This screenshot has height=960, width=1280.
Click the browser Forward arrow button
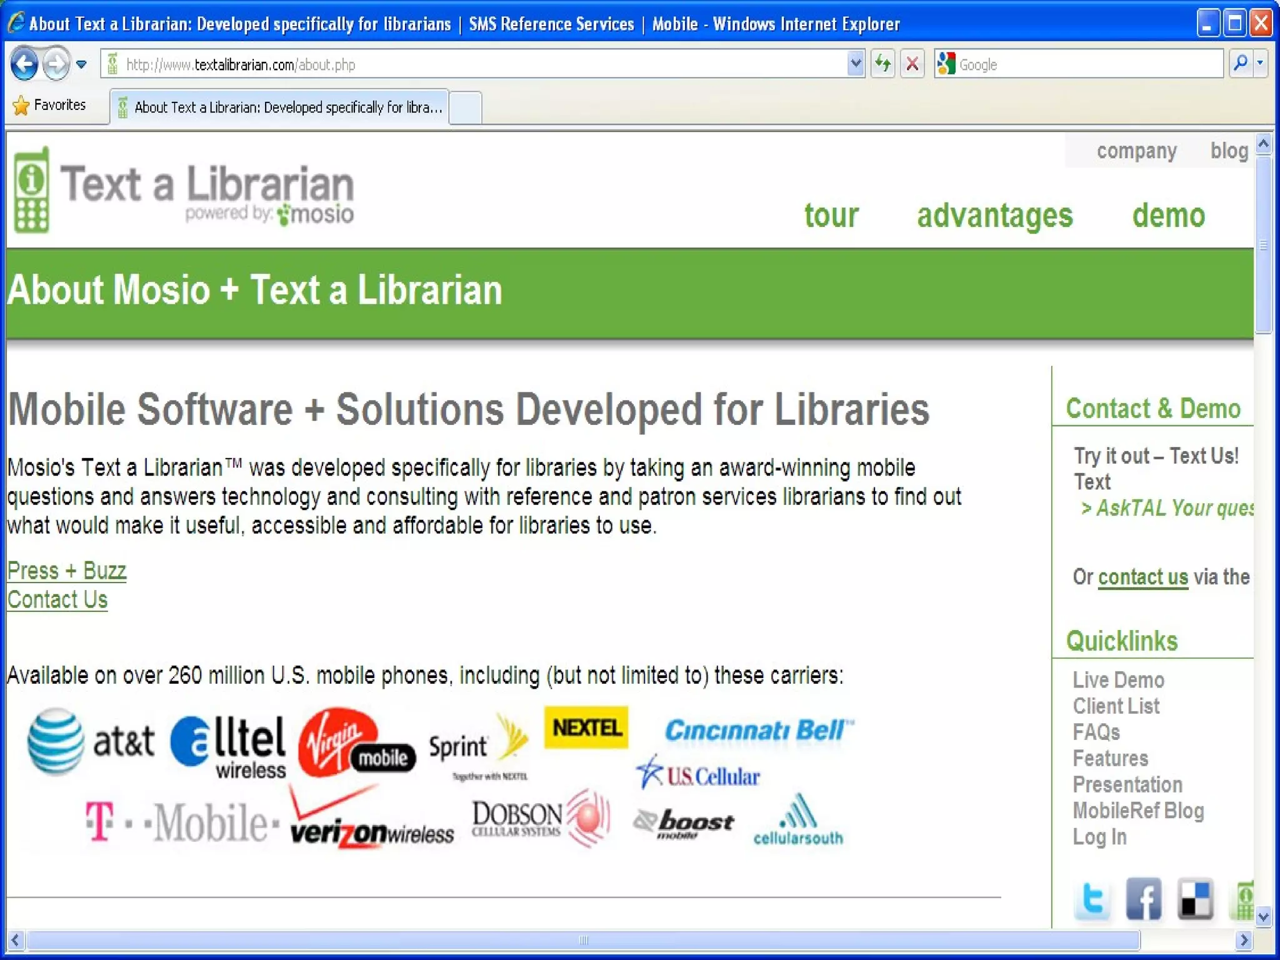click(x=57, y=64)
